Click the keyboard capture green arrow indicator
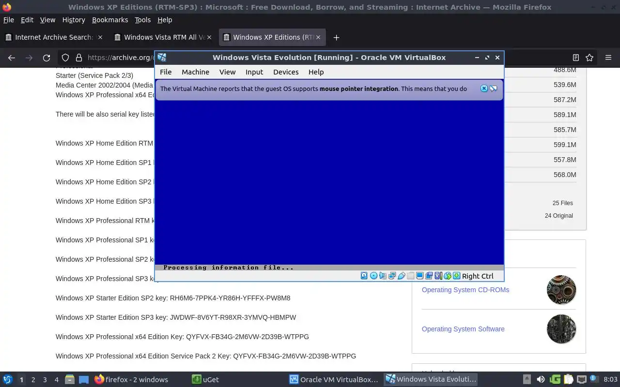 coord(456,276)
